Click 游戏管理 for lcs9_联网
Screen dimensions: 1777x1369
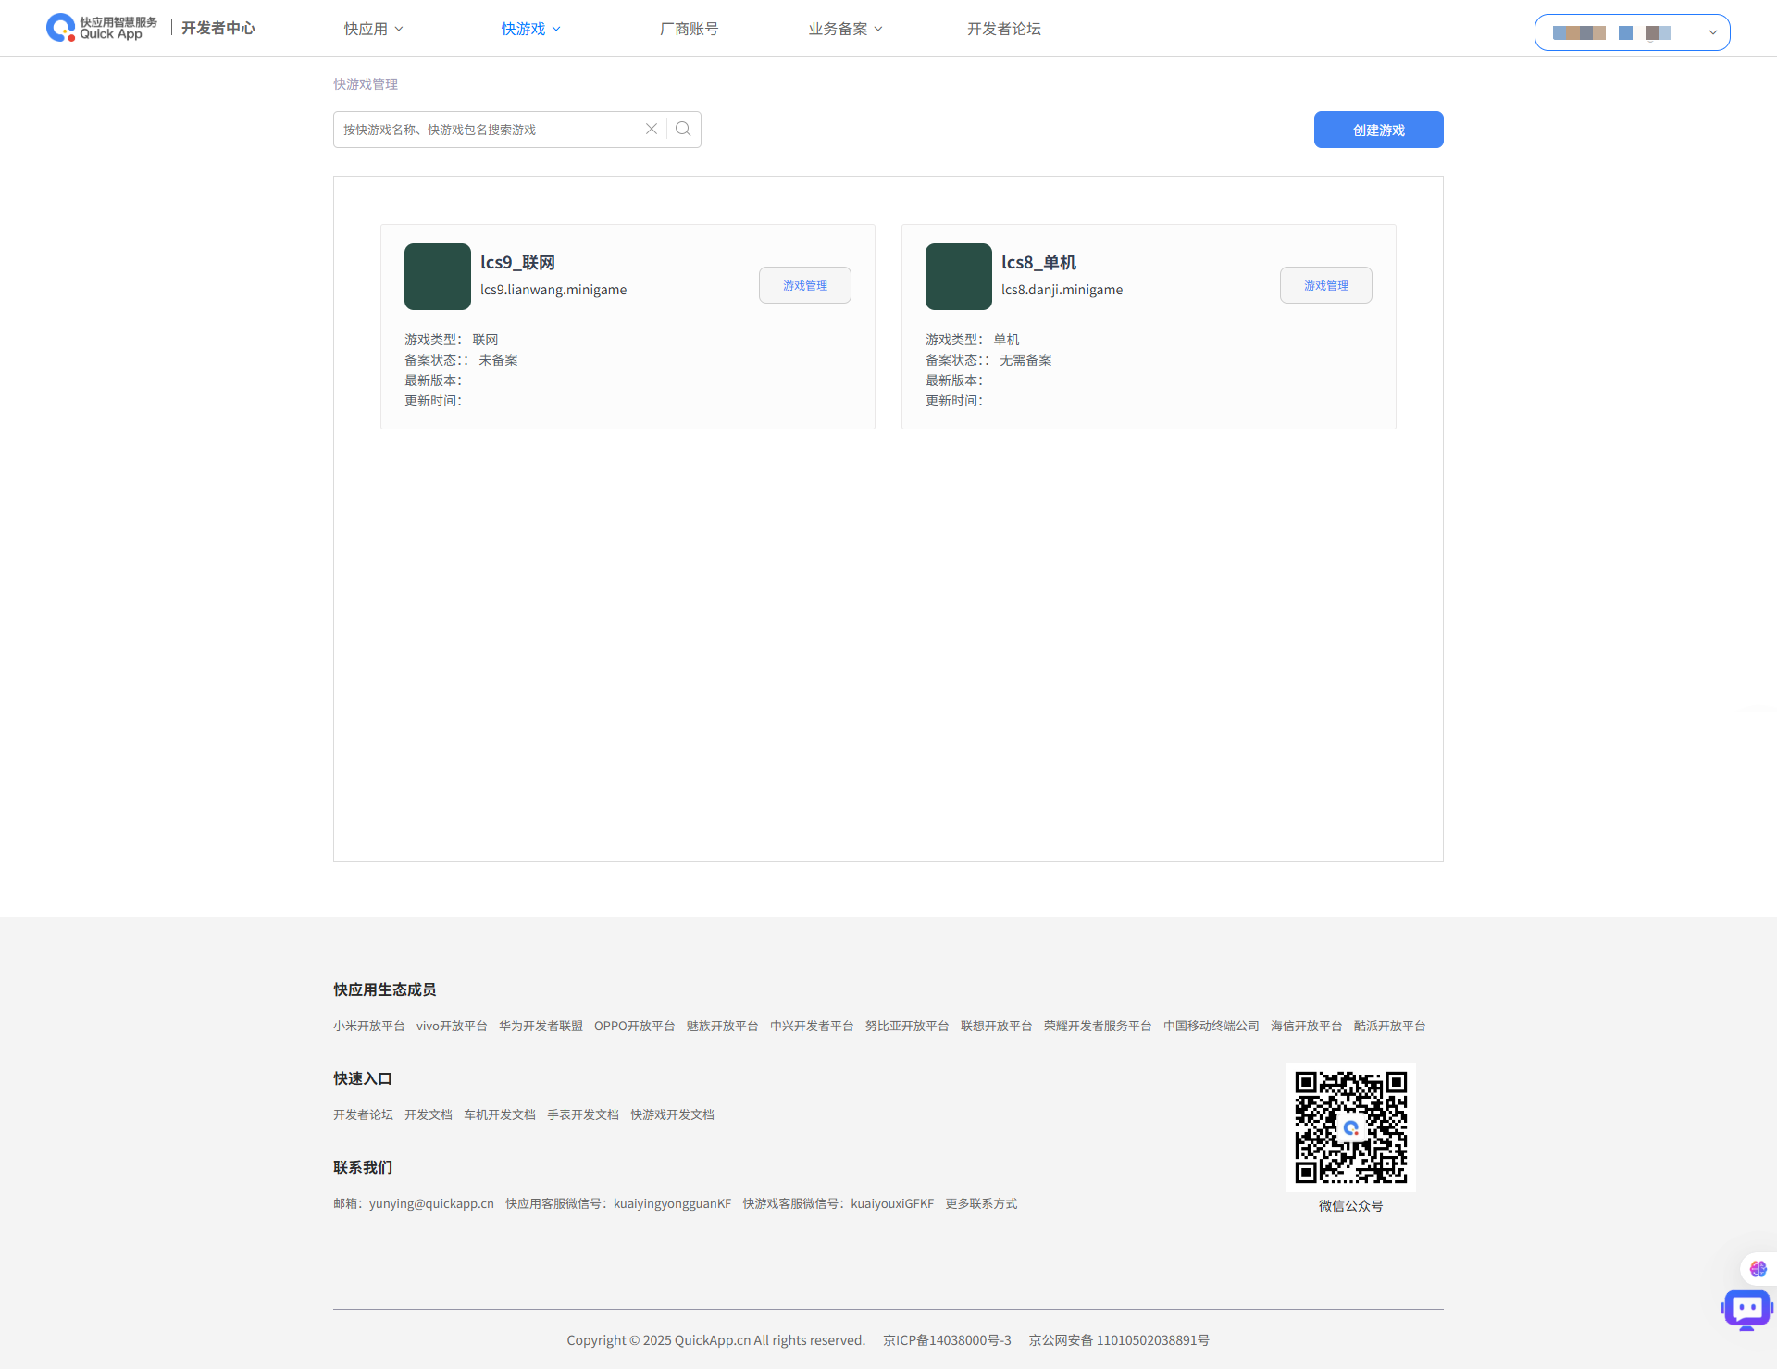[x=804, y=285]
